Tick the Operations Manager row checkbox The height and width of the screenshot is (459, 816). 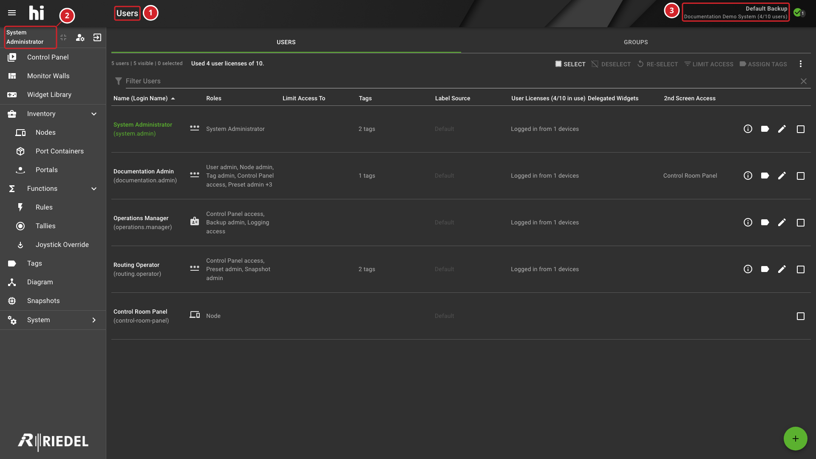coord(800,223)
